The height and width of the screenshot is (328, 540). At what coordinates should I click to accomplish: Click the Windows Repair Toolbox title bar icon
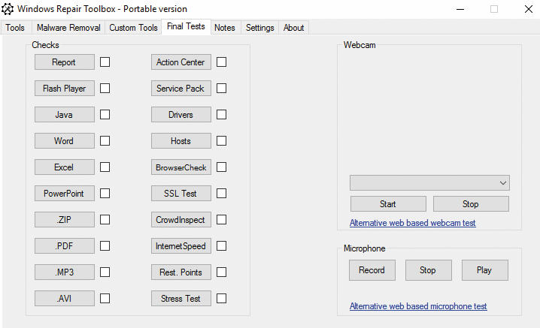click(8, 9)
